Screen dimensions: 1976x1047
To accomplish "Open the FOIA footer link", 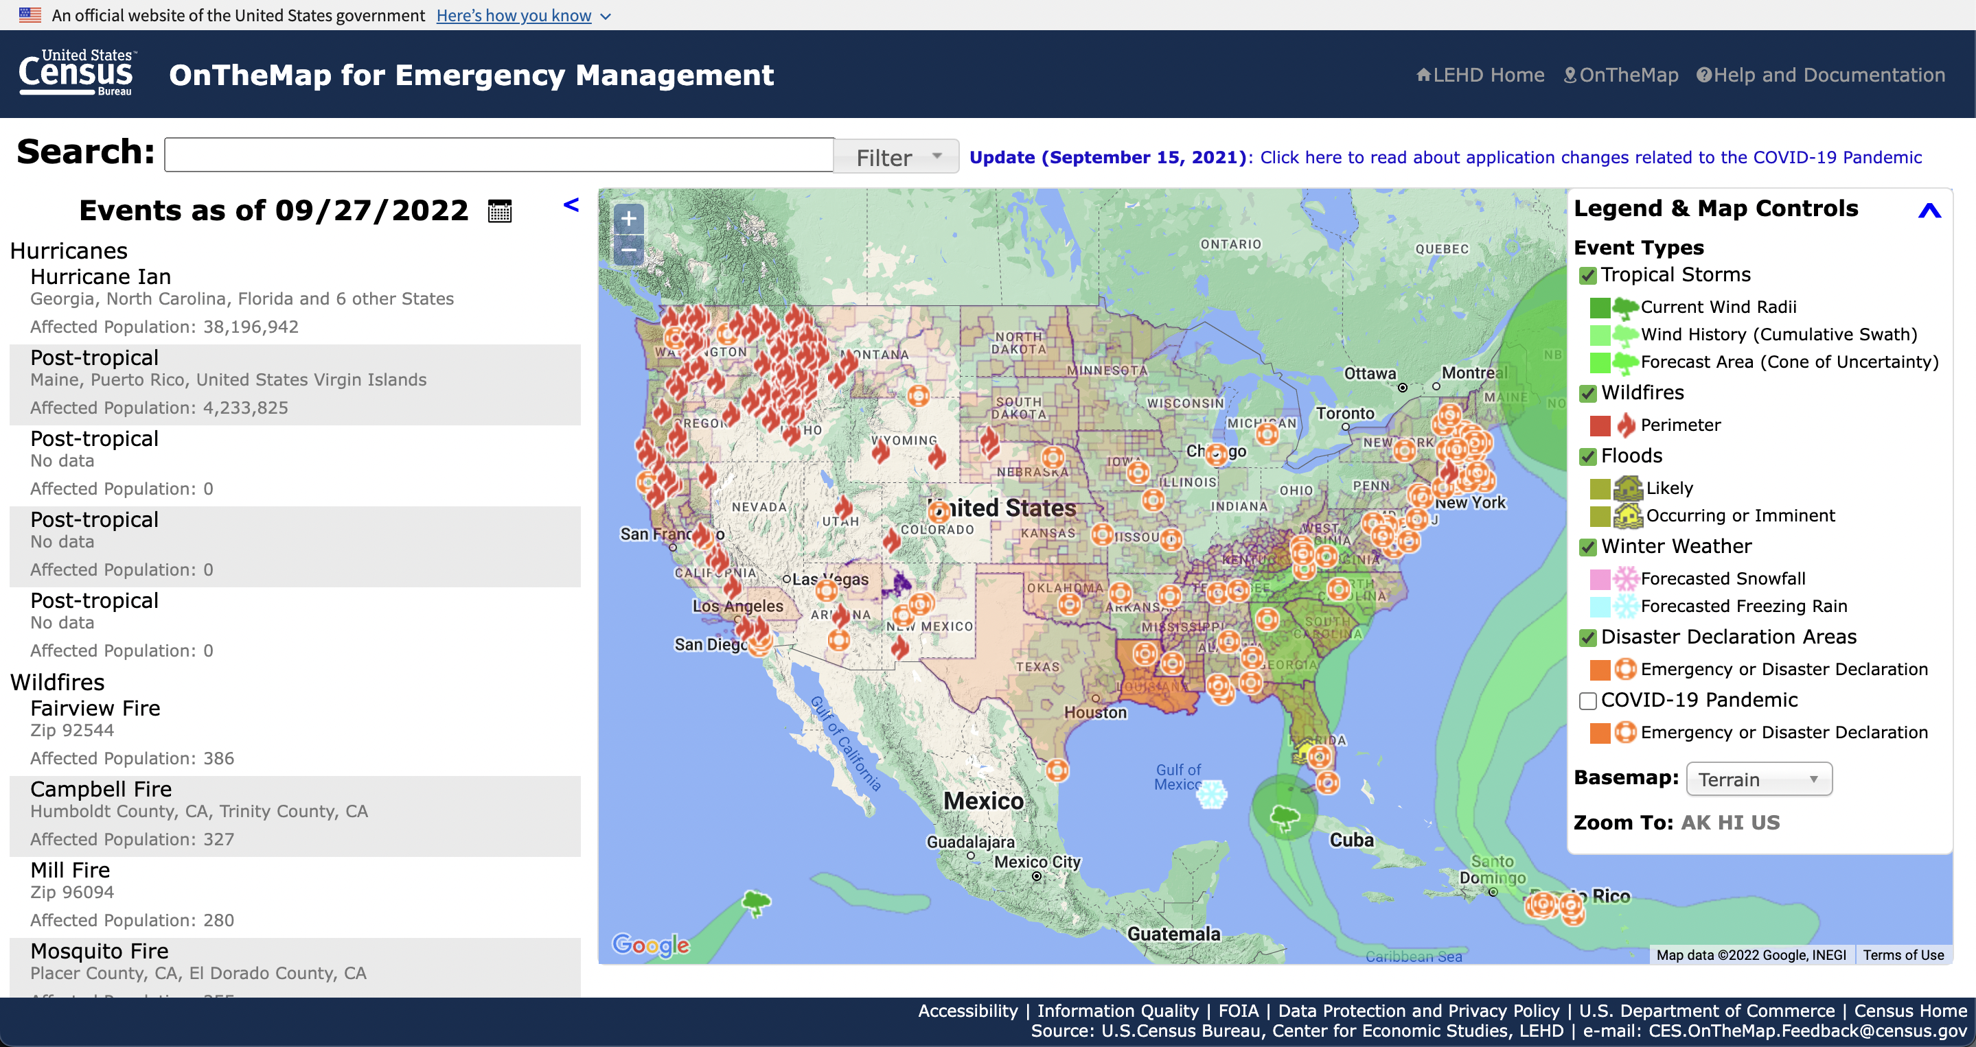I will pos(1238,1010).
